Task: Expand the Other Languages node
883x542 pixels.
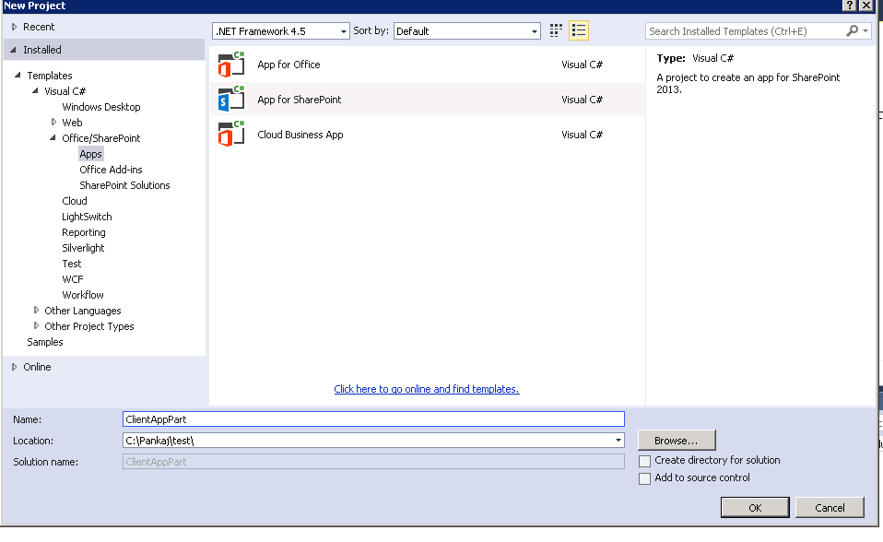Action: pyautogui.click(x=37, y=310)
